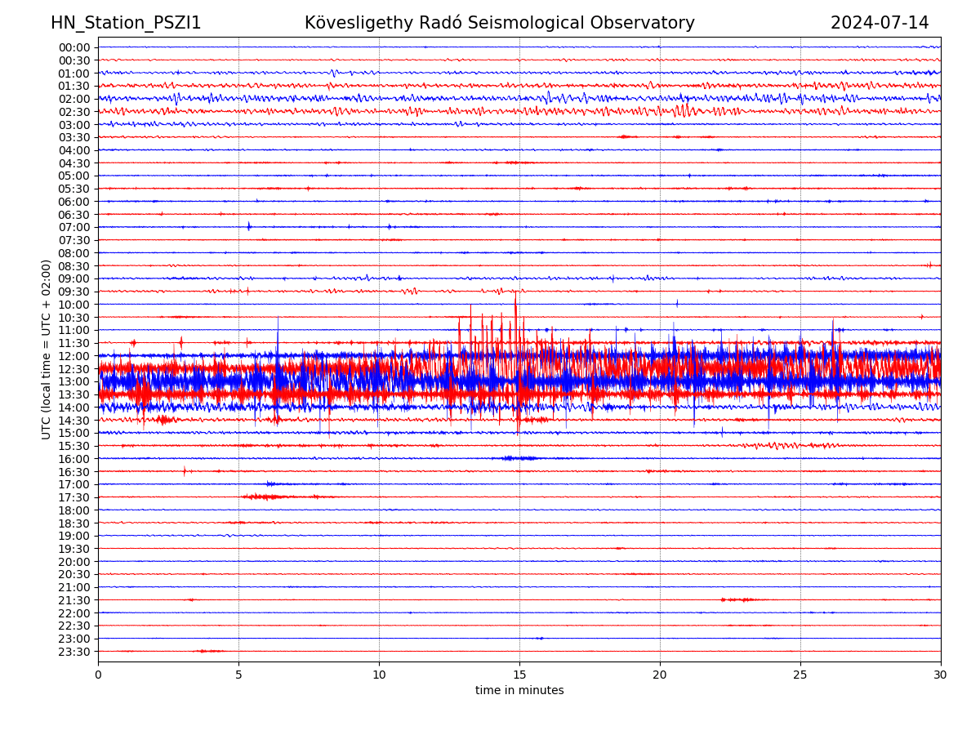The image size is (980, 735).
Task: Click the vertical UTC local time axis label
Action: (x=47, y=349)
